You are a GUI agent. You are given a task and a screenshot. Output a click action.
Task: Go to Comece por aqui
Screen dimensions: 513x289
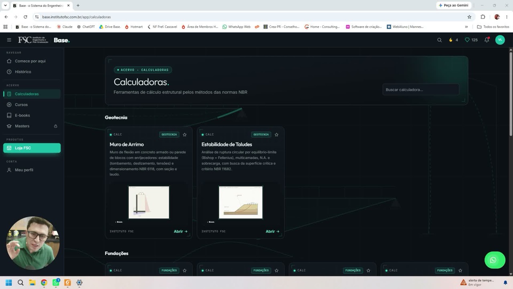click(32, 61)
